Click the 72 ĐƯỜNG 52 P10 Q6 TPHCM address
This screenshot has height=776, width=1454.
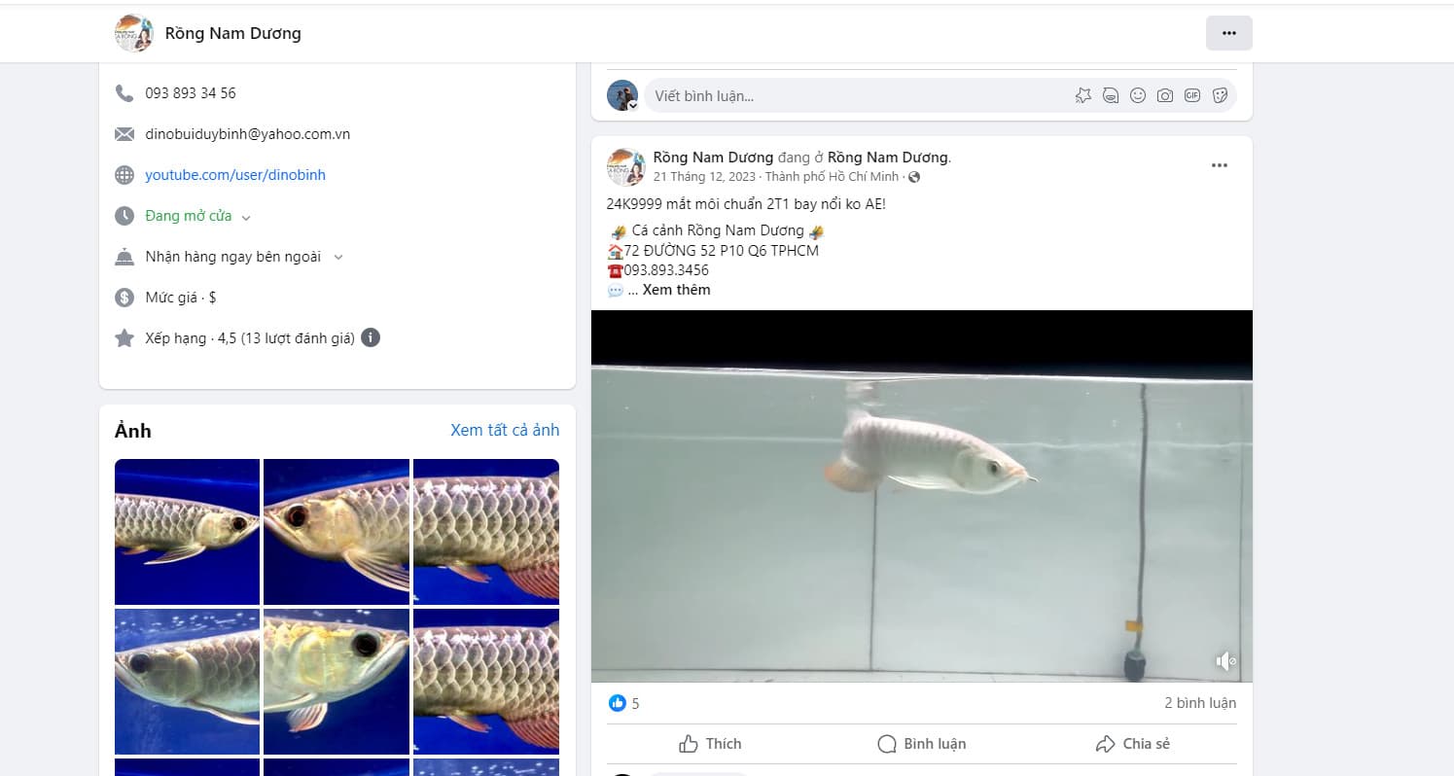coord(721,251)
